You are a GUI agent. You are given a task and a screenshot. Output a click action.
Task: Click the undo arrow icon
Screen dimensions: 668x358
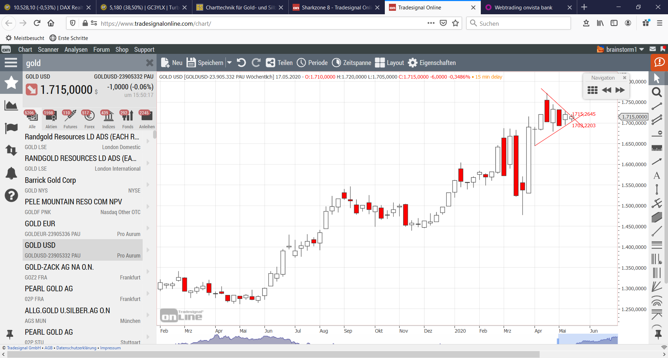(x=241, y=63)
